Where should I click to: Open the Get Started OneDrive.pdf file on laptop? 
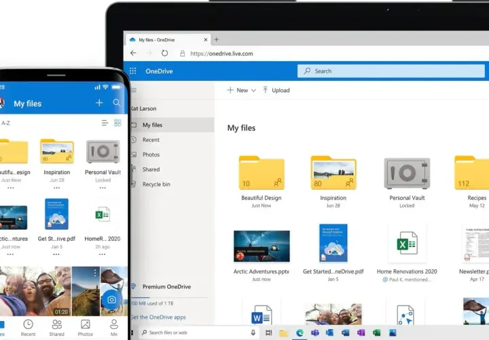[x=333, y=243]
